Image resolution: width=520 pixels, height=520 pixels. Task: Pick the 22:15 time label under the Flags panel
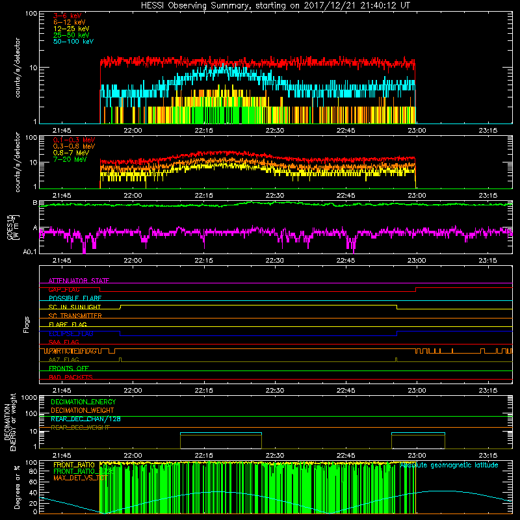click(x=204, y=391)
